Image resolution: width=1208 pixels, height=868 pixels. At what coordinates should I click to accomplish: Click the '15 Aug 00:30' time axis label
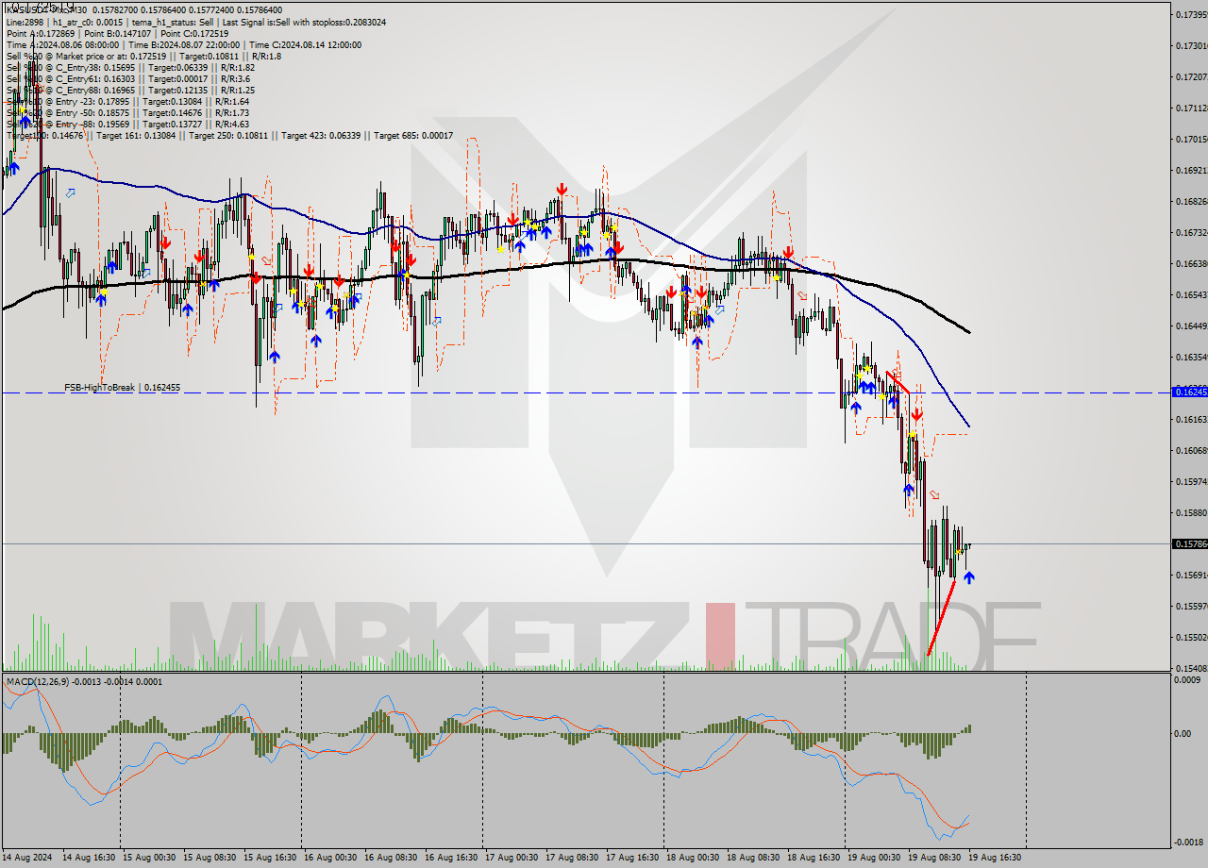coord(149,858)
